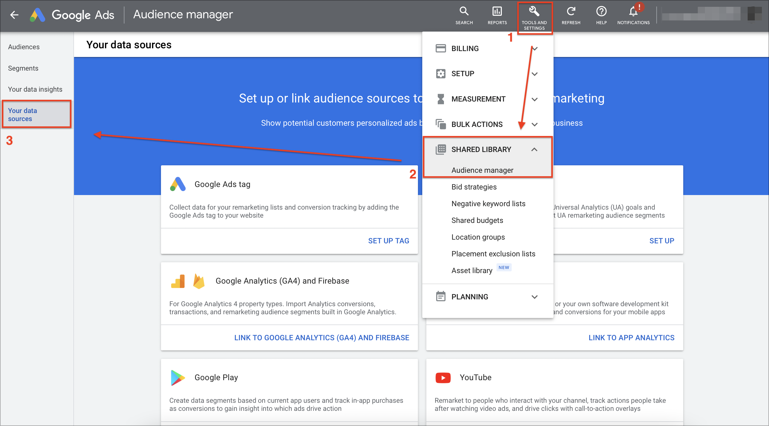The width and height of the screenshot is (769, 426).
Task: Click the Google Ads tag logo icon
Action: click(178, 184)
